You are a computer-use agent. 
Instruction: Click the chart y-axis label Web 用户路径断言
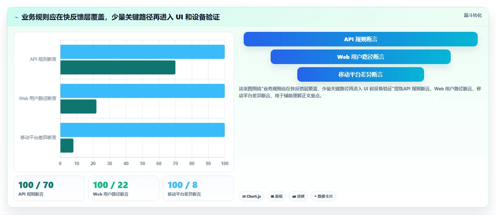point(38,99)
